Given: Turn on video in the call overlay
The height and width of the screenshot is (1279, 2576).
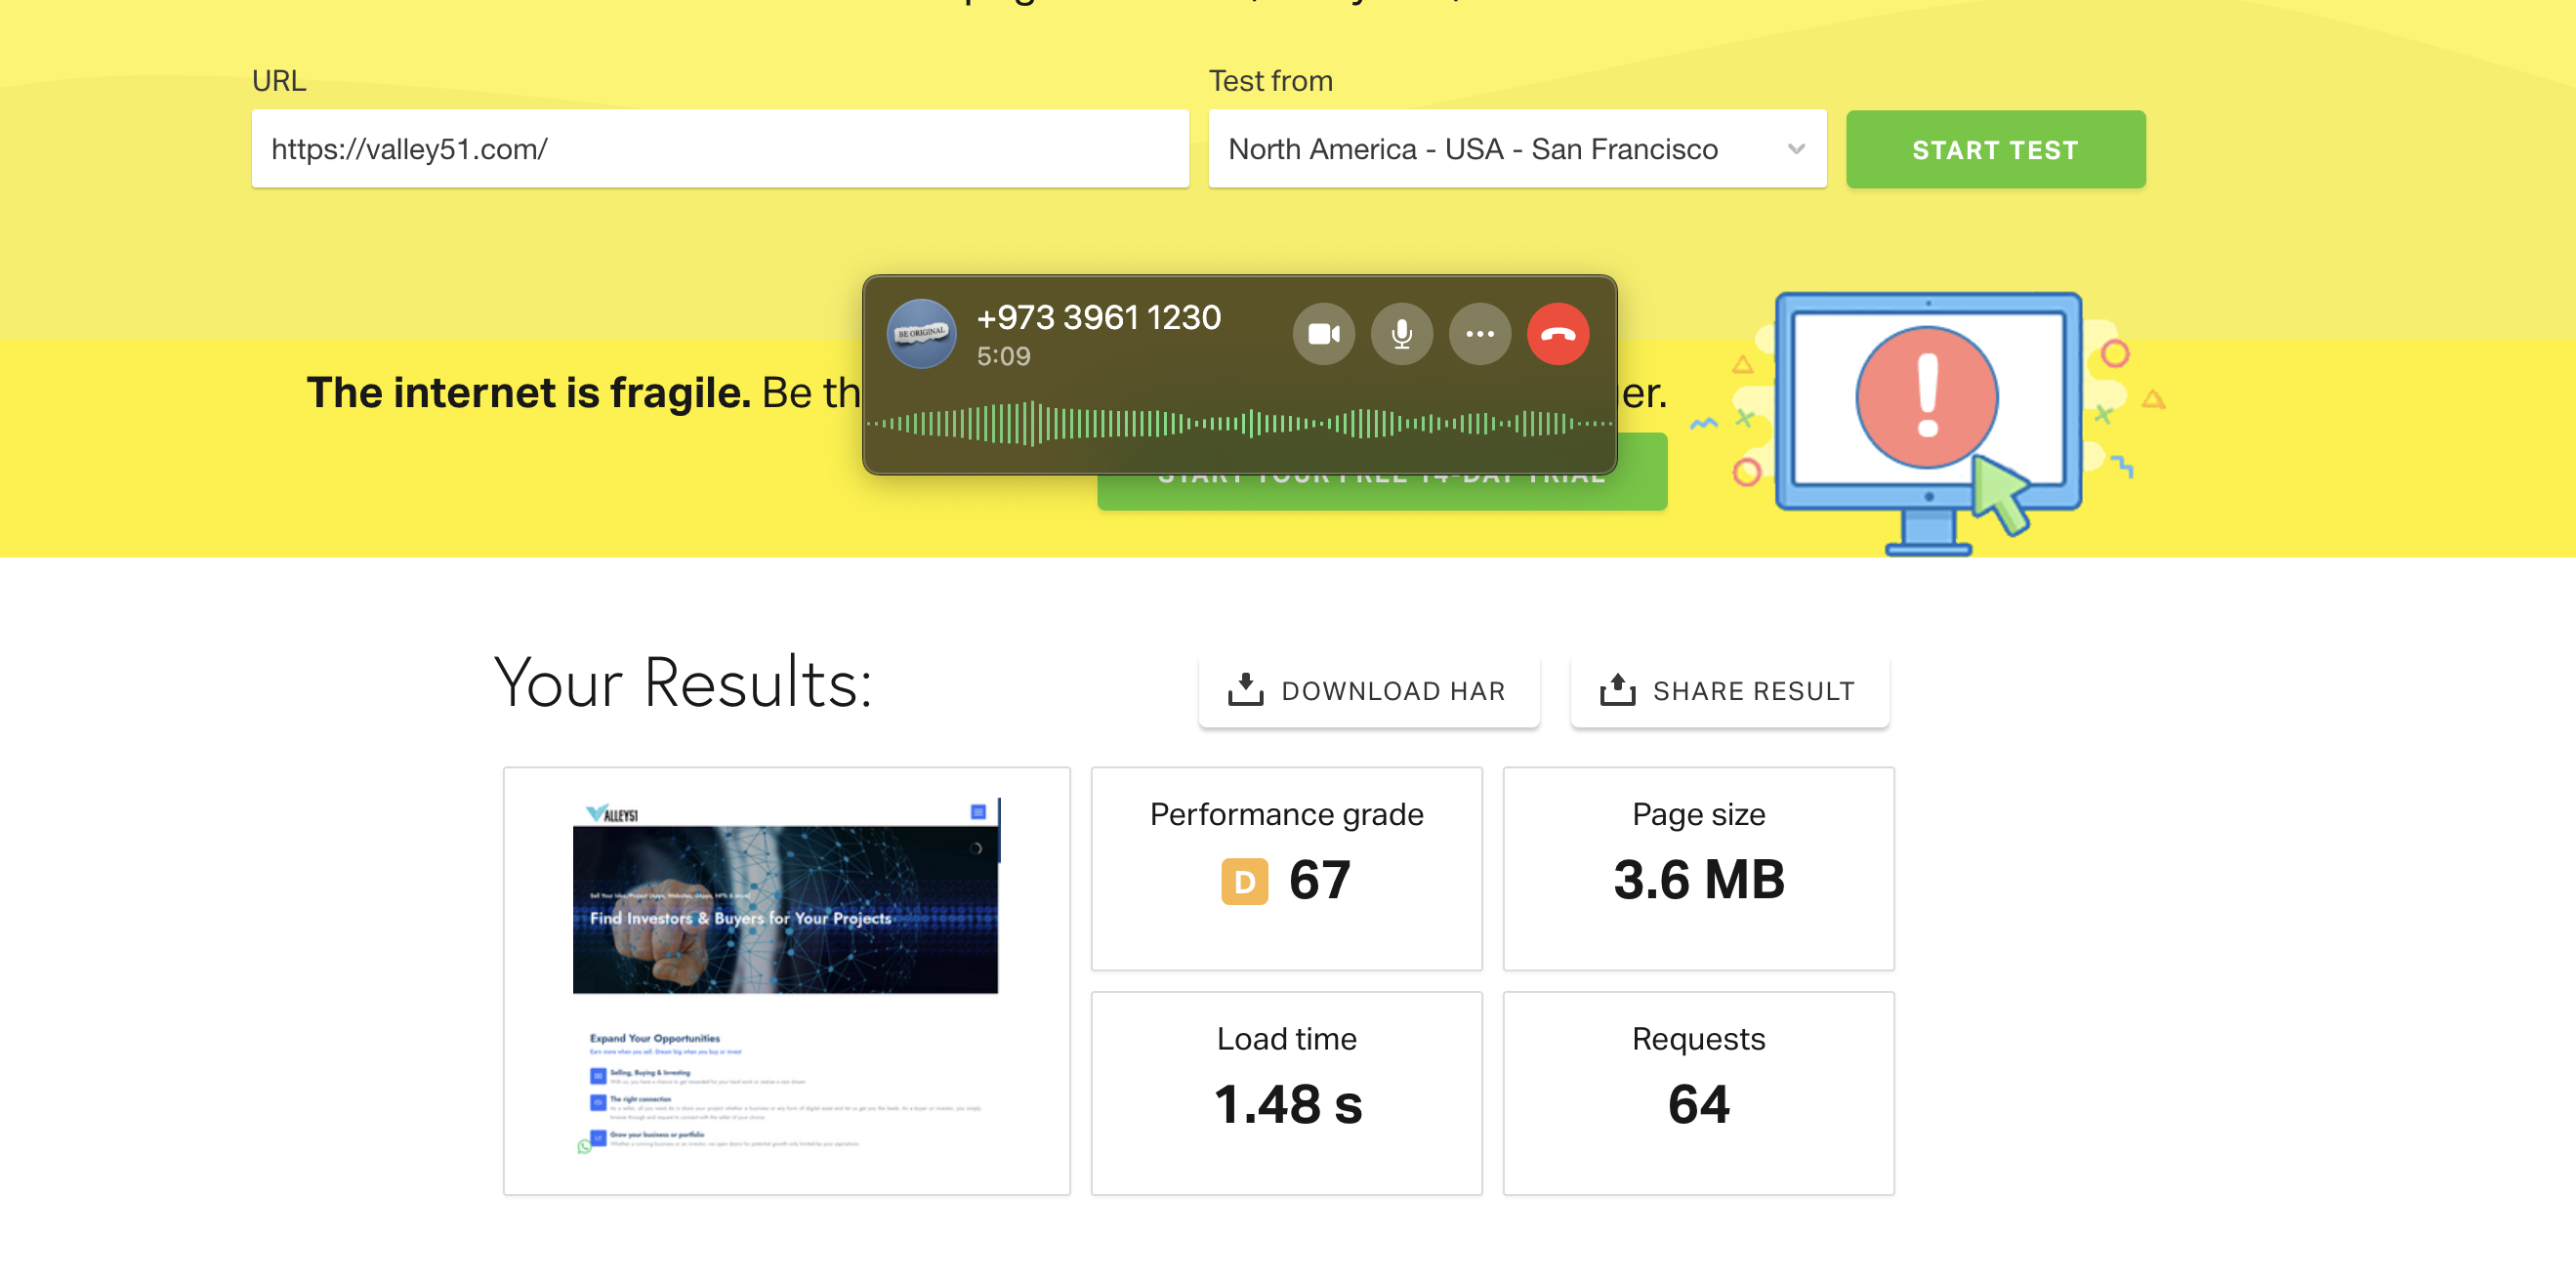Looking at the screenshot, I should [x=1323, y=334].
